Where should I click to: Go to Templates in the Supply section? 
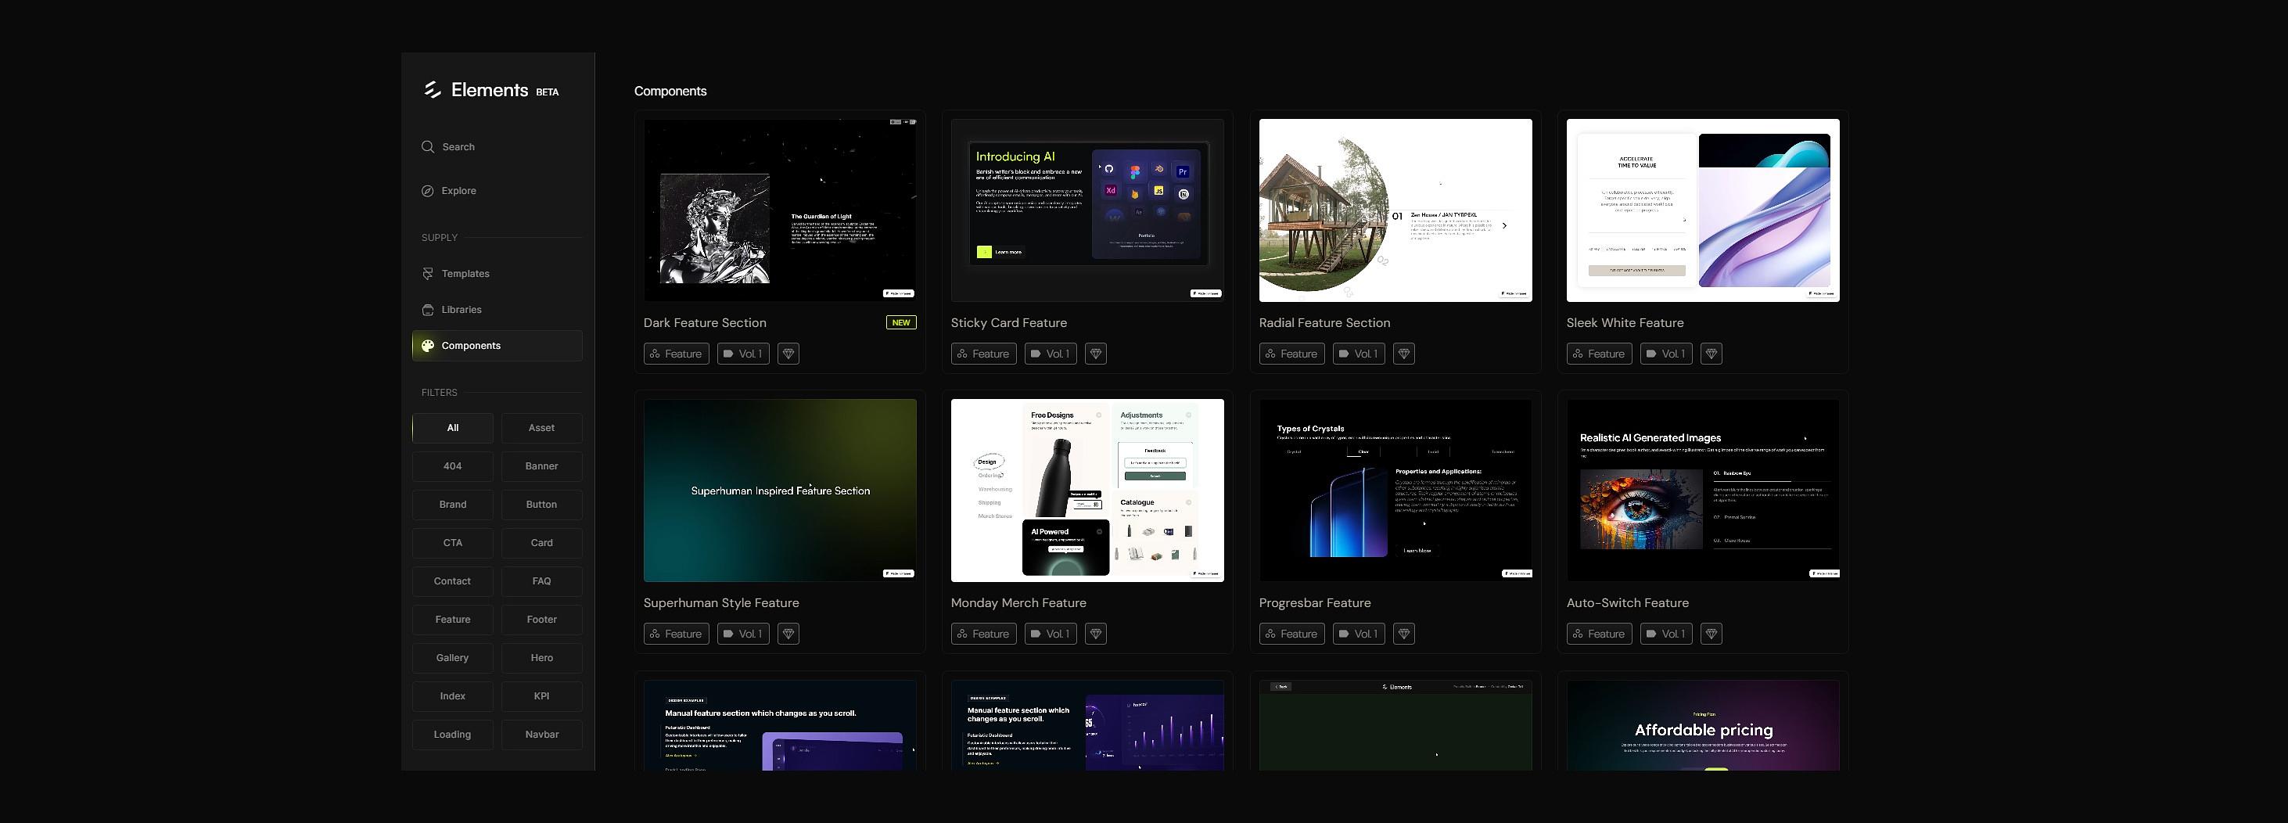pos(456,274)
